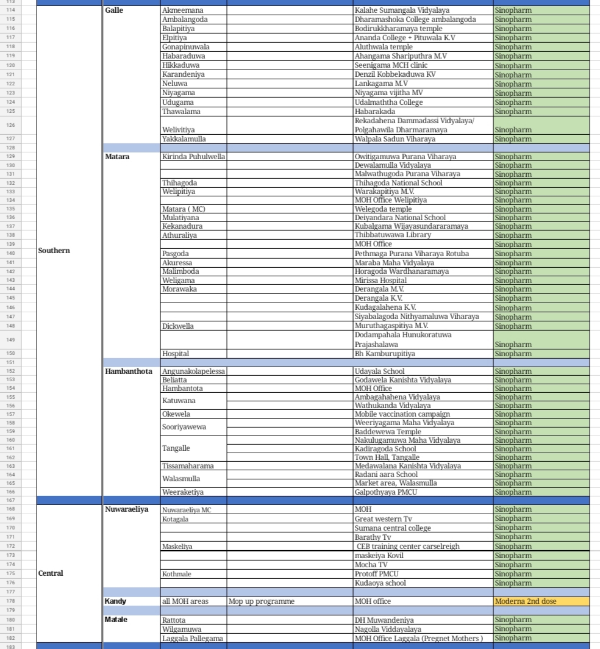Select Nuwaraeliya MC cell
Viewport: 600px width, 649px height.
click(193, 509)
